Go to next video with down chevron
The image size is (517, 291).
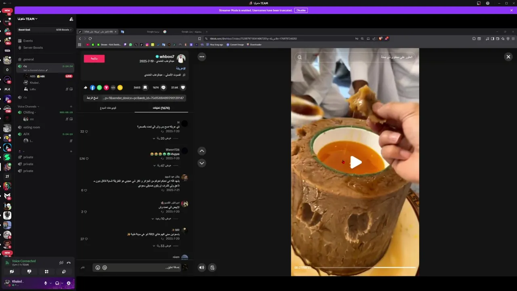click(x=202, y=163)
